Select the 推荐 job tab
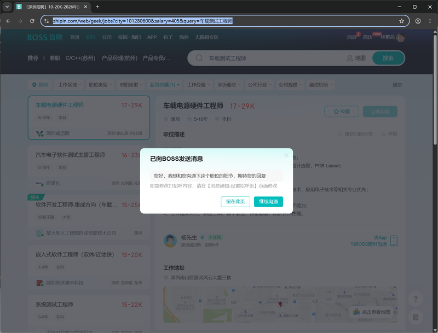Viewport: 438px width, 333px height. [33, 58]
